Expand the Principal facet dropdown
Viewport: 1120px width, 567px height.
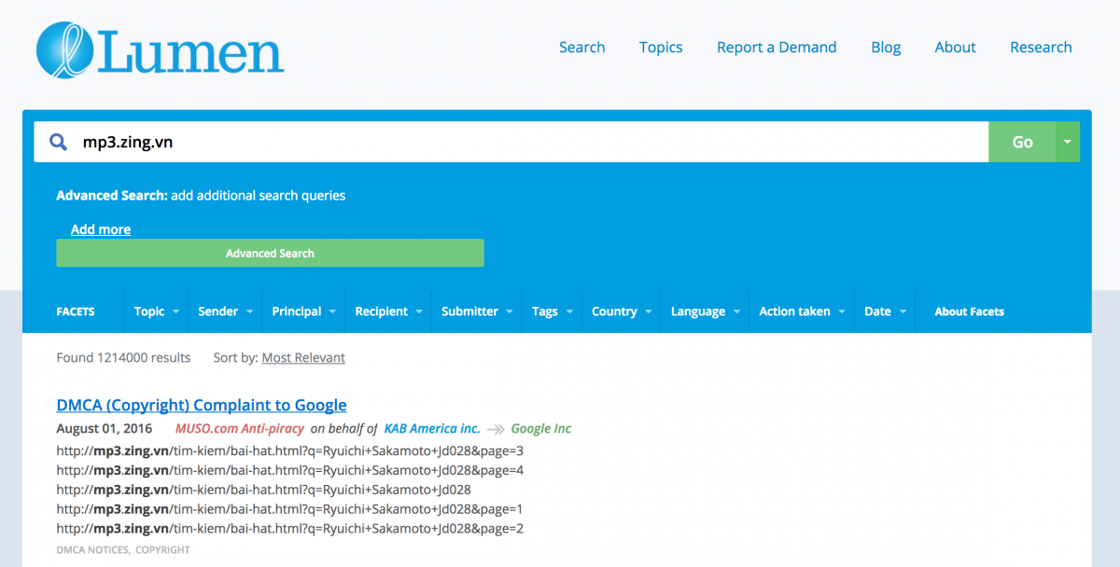click(x=303, y=311)
